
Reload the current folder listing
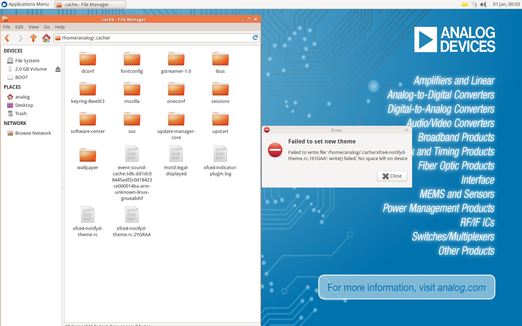pos(256,38)
